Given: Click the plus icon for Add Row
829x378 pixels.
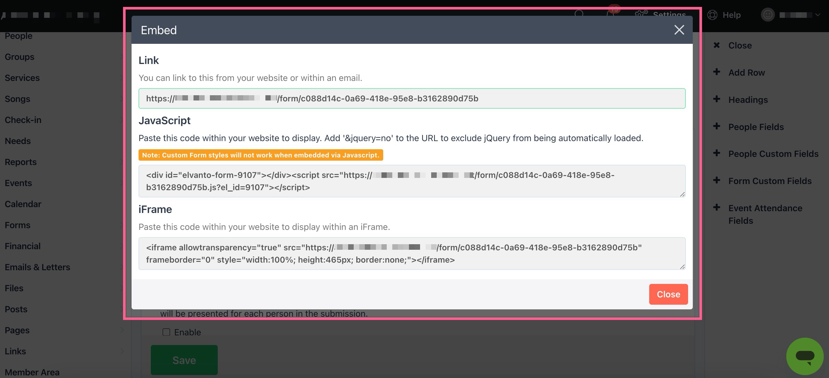Looking at the screenshot, I should 716,72.
